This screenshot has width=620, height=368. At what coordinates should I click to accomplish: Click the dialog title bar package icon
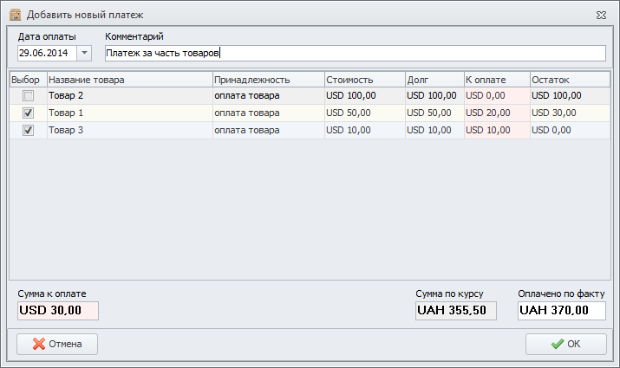[15, 15]
